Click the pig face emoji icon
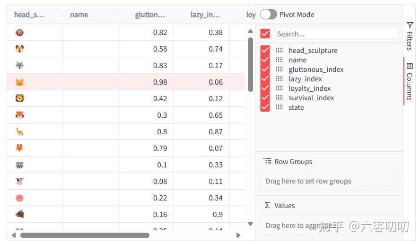 pyautogui.click(x=19, y=198)
